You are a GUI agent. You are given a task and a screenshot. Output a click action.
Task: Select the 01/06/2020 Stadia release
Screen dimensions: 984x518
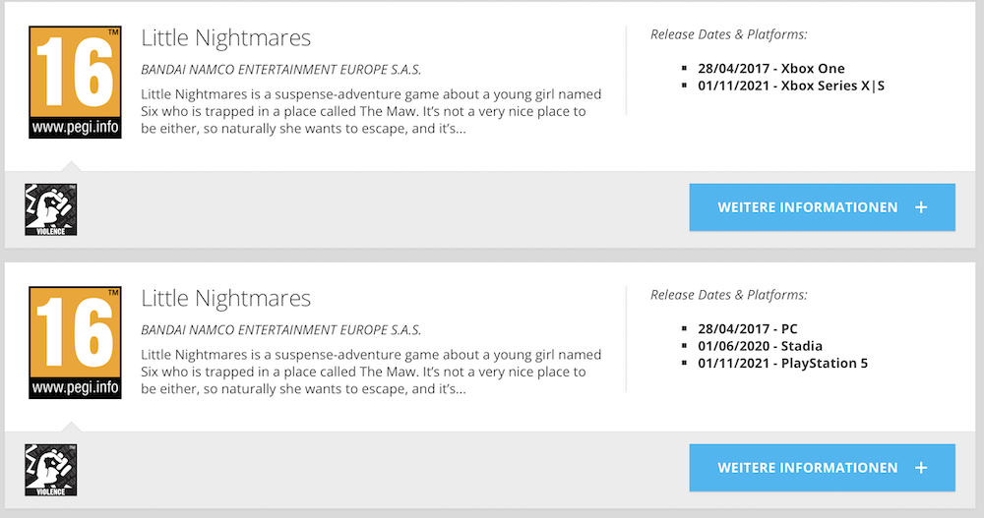(x=760, y=346)
